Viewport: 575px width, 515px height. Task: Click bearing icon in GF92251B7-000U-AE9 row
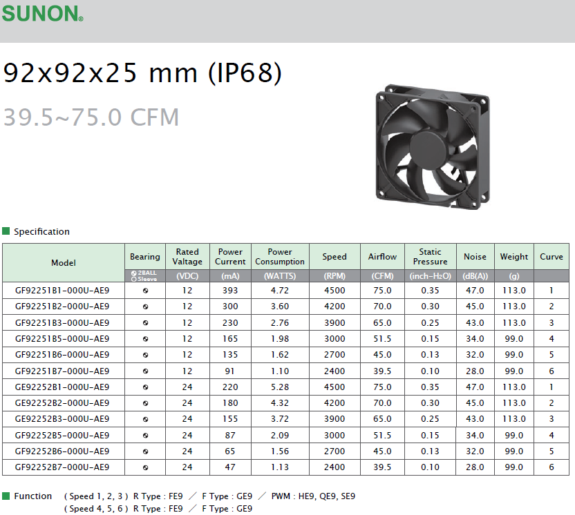pos(145,371)
